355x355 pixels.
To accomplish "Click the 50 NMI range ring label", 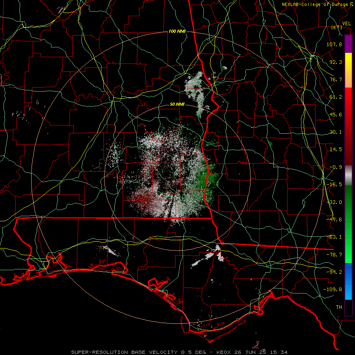I will (x=177, y=105).
